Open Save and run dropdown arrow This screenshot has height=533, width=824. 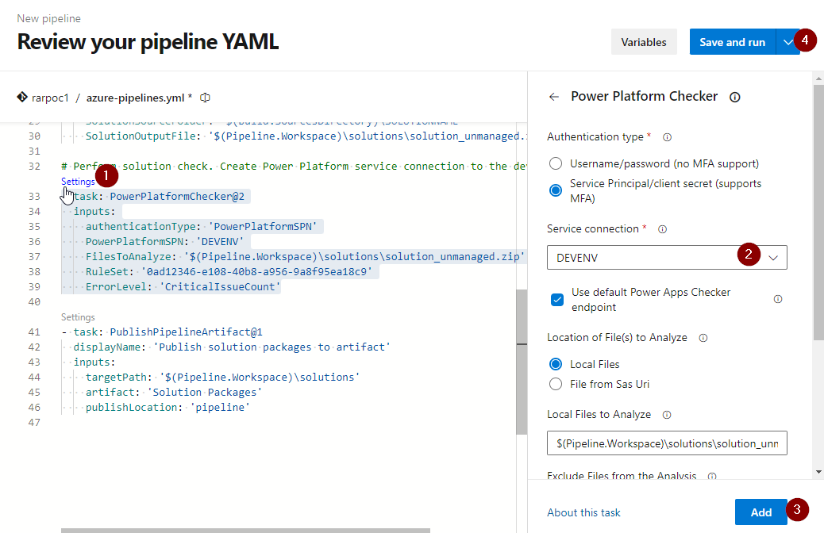click(x=787, y=42)
